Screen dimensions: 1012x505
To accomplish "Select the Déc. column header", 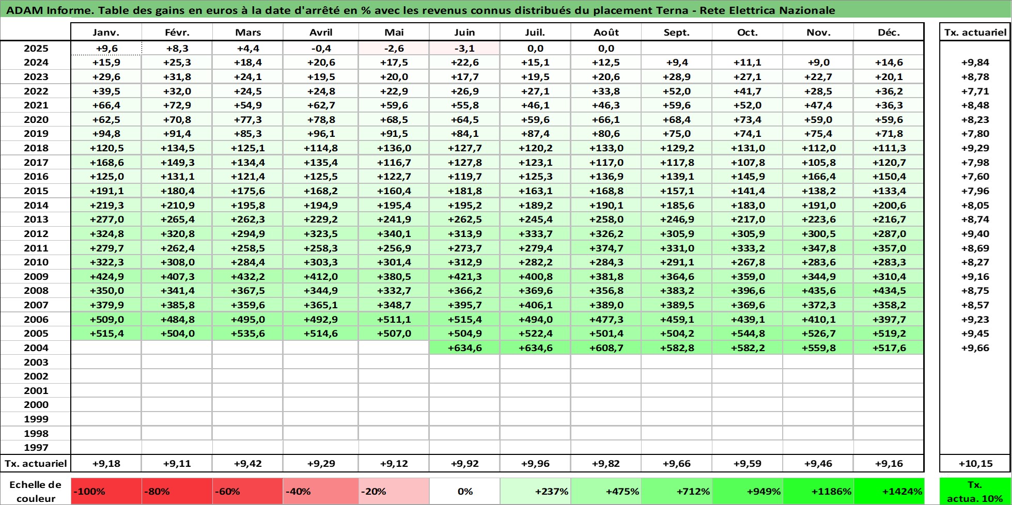I will (x=889, y=32).
